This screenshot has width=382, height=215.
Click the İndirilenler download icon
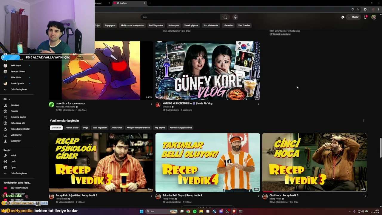point(5,141)
